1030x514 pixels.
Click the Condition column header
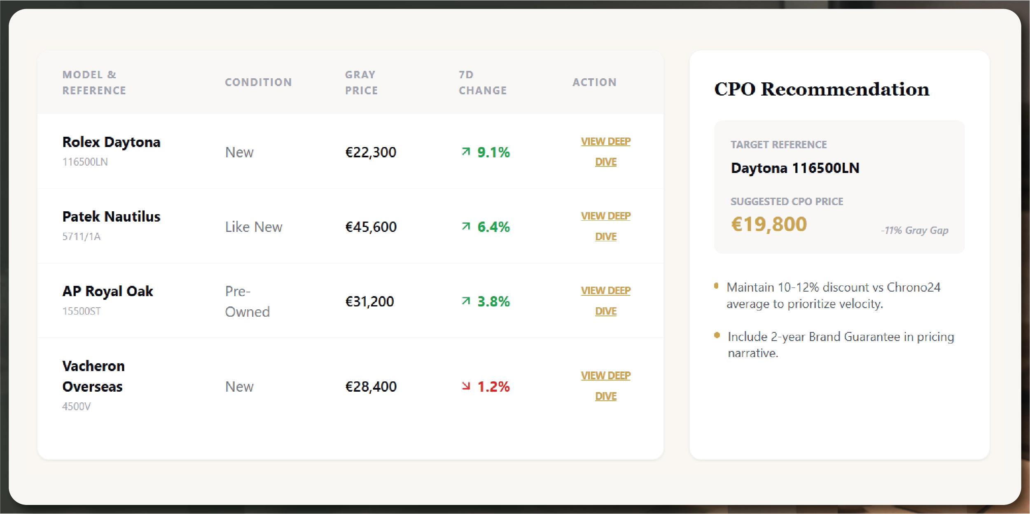tap(259, 82)
